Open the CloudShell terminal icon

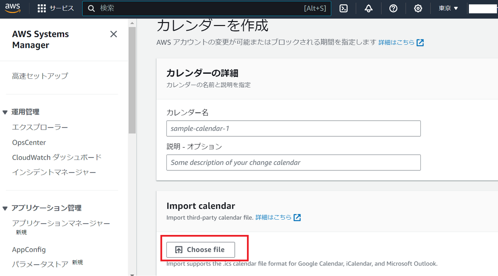[344, 8]
